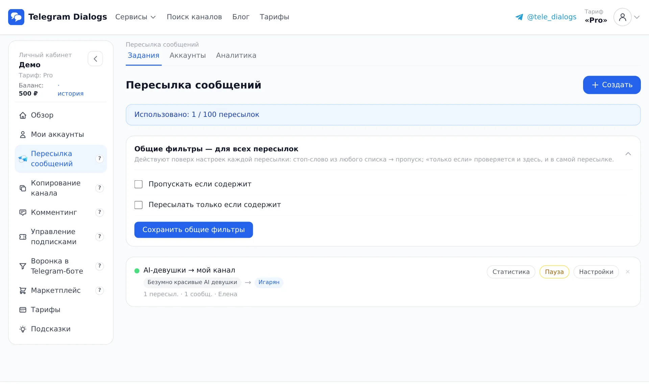This screenshot has height=385, width=649.
Task: Pause the AI-девушки forwarding task
Action: (554, 272)
